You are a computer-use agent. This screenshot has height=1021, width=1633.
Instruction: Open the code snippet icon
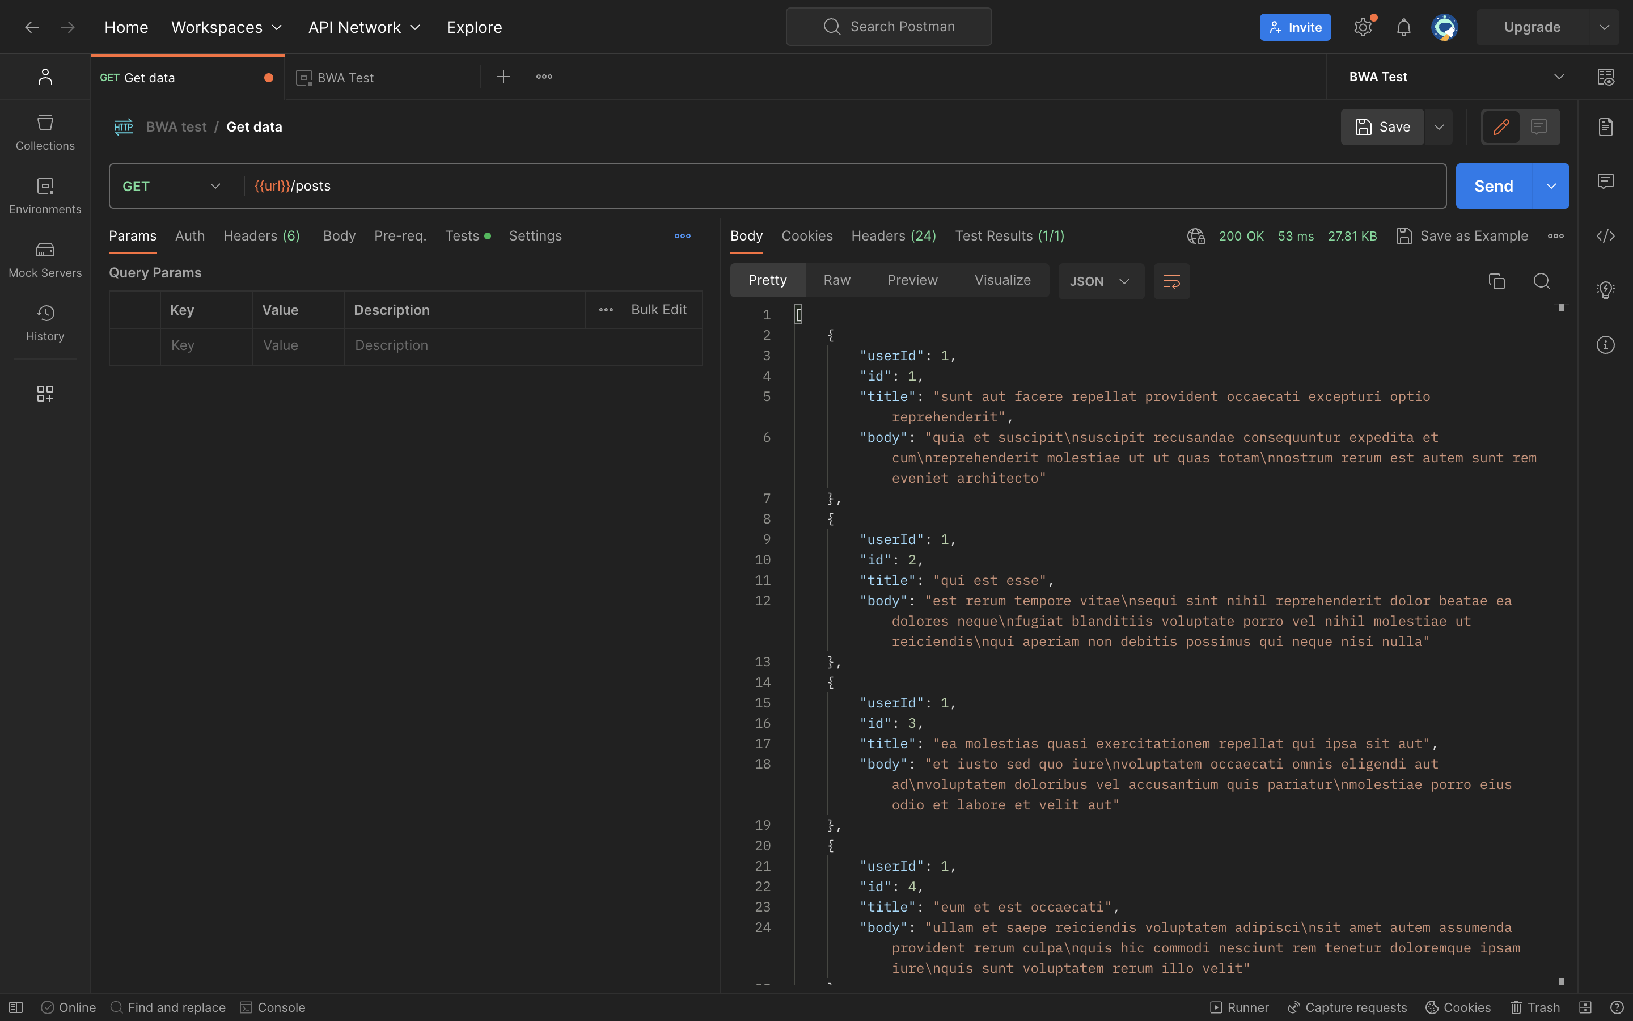(1605, 235)
